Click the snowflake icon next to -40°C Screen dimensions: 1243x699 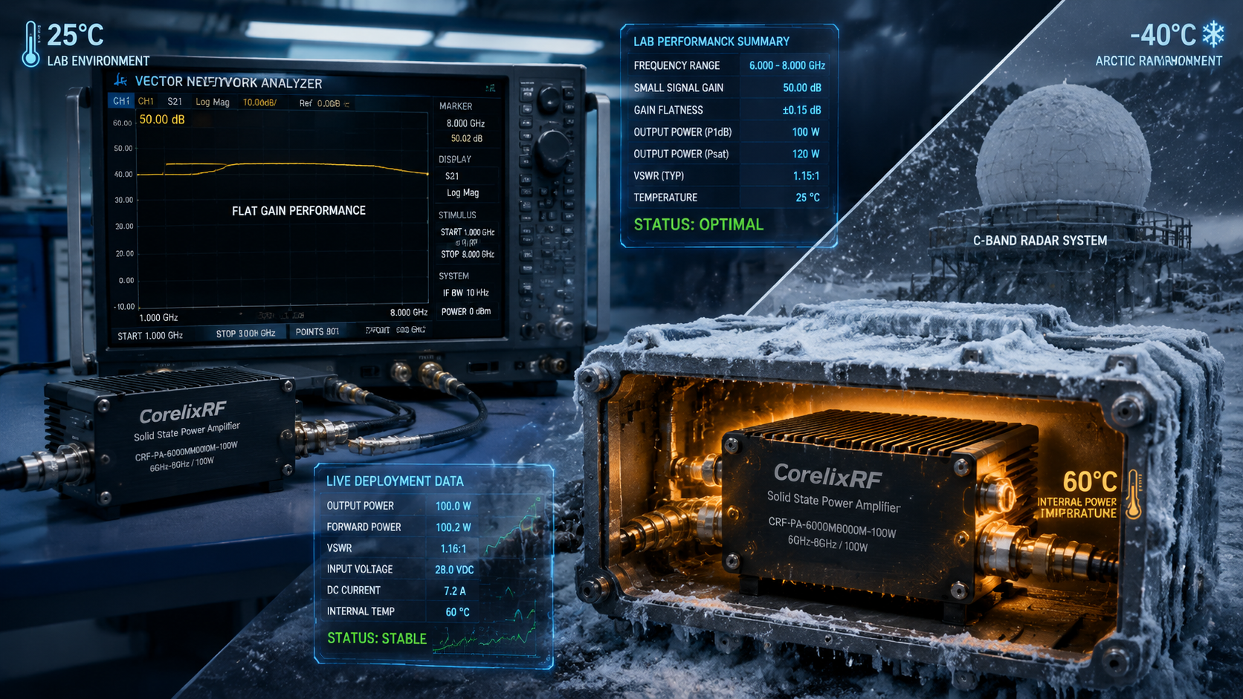click(x=1213, y=33)
